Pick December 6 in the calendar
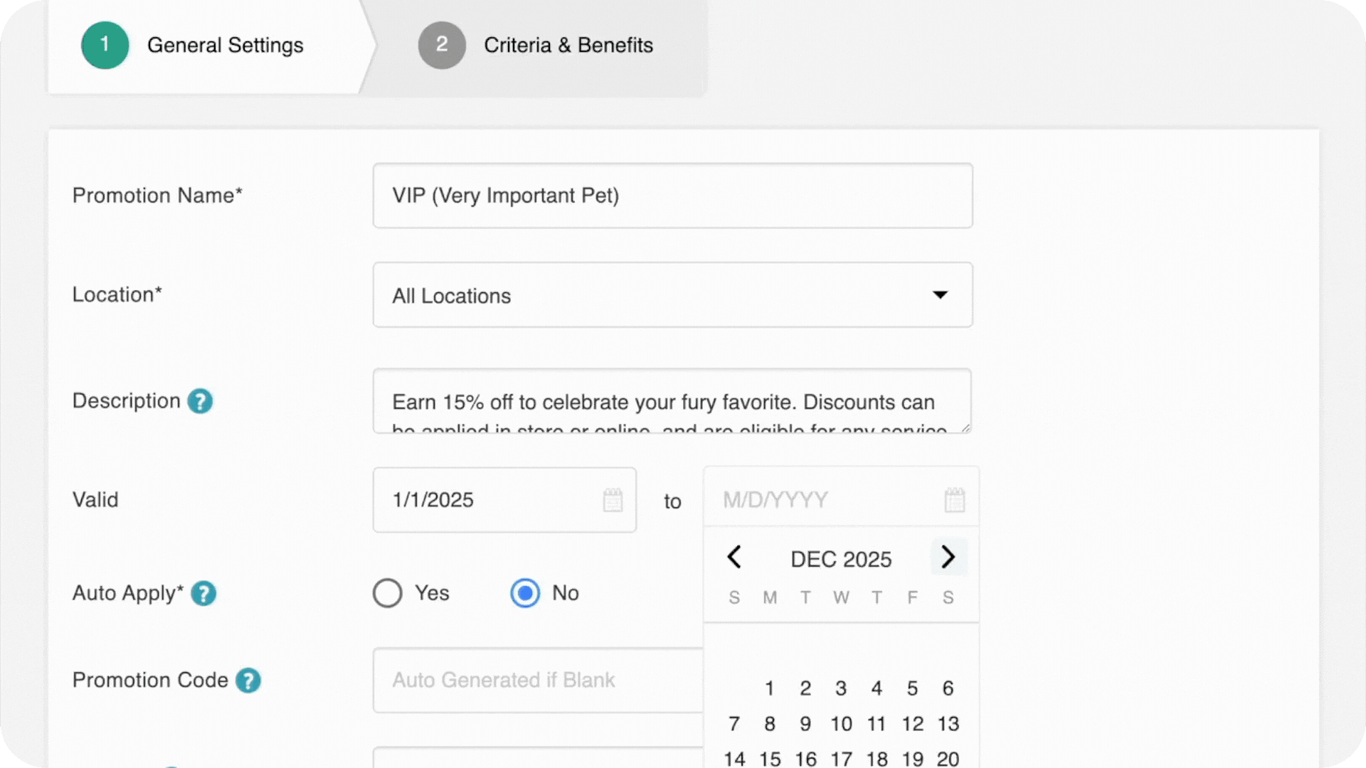1366x768 pixels. (x=948, y=688)
